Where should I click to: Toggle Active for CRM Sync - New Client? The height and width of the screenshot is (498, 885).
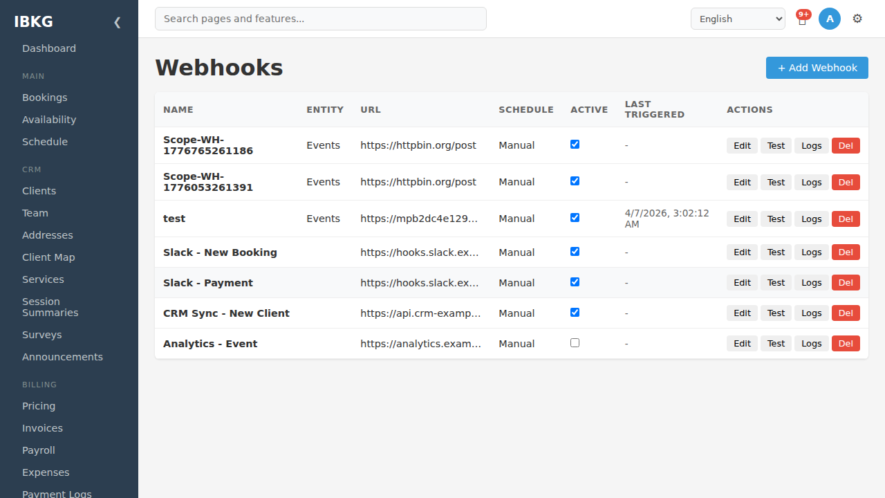(575, 313)
